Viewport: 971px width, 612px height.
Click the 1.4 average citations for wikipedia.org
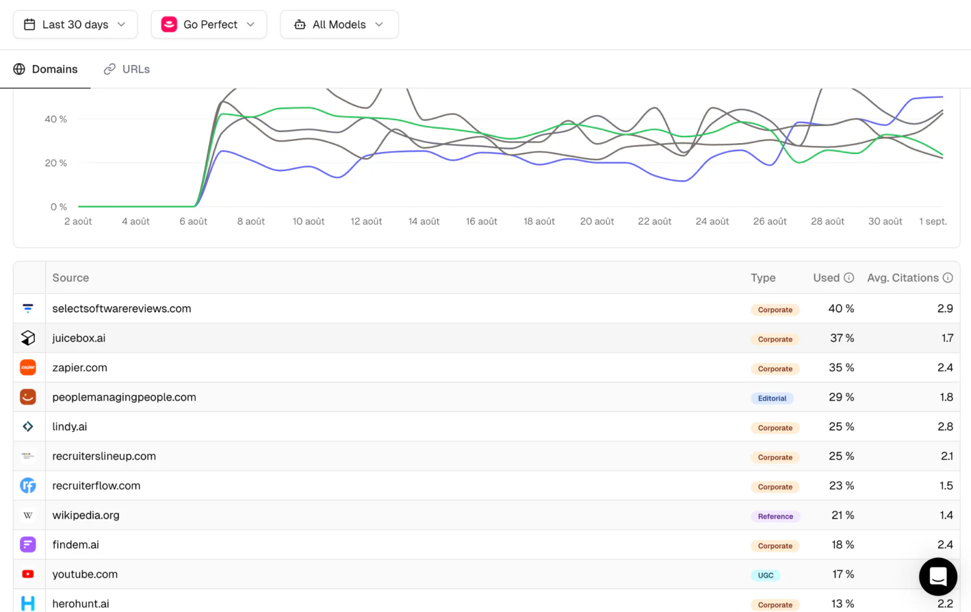(946, 515)
